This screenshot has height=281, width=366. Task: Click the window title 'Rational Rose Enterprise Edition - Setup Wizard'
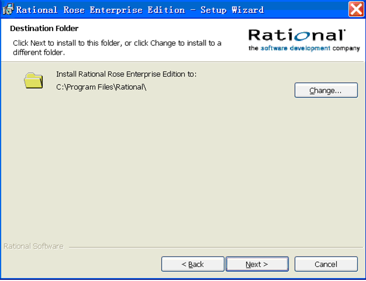point(140,10)
